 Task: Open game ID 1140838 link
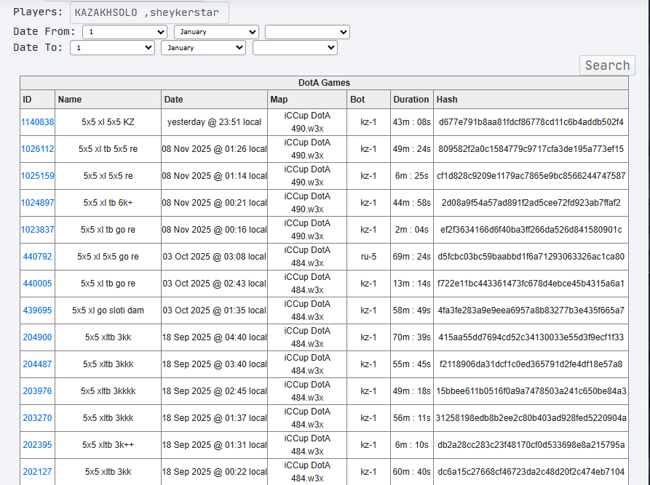click(37, 122)
